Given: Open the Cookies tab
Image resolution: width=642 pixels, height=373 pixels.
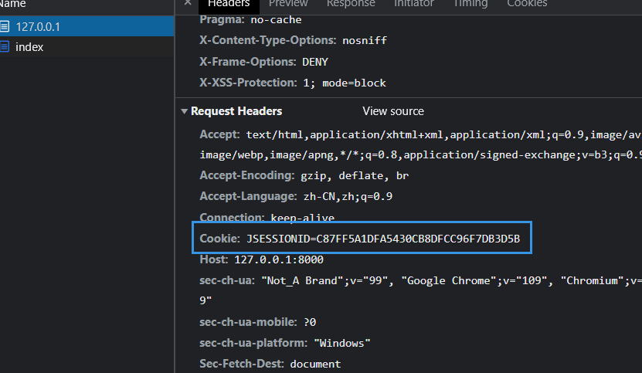Looking at the screenshot, I should [x=527, y=4].
